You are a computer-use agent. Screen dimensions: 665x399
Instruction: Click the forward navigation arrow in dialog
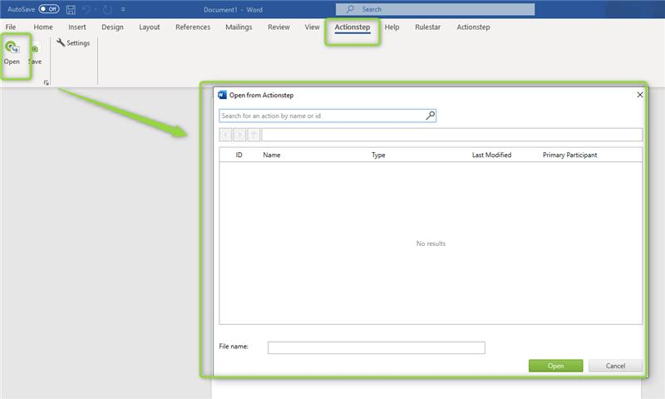239,135
